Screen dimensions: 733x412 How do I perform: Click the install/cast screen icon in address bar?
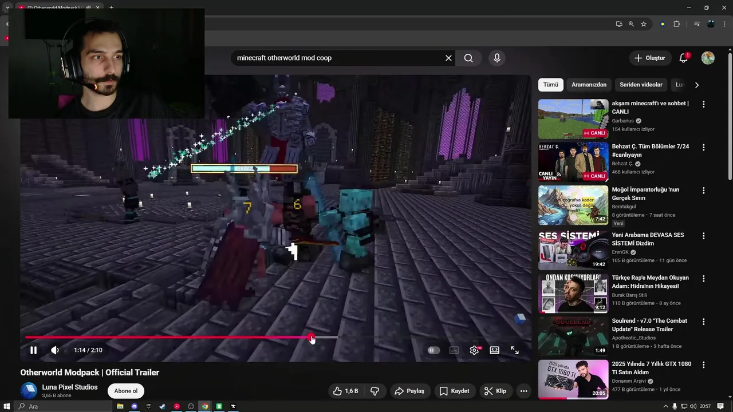click(619, 24)
